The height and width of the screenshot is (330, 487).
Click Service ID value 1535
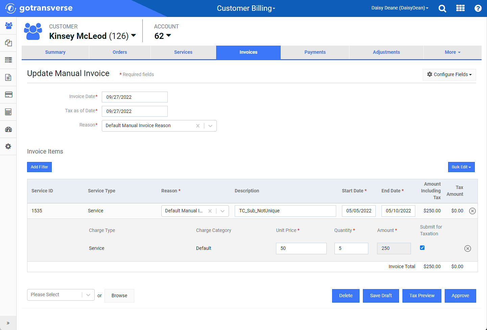click(37, 211)
